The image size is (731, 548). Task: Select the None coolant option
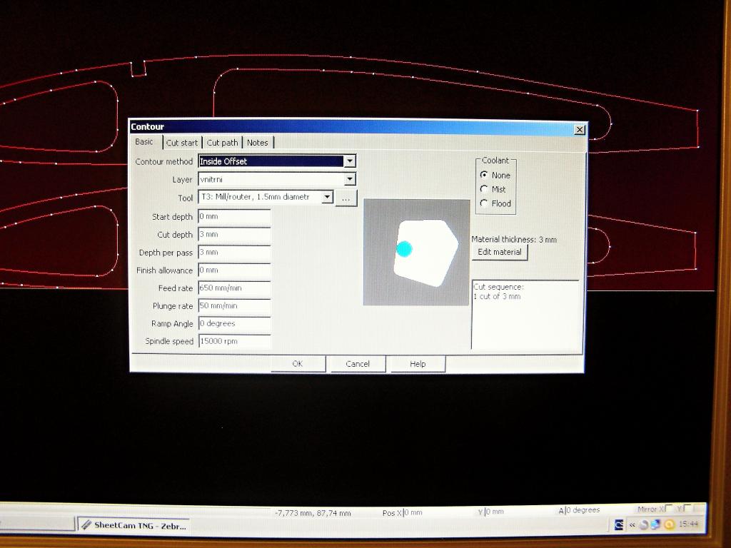pos(484,175)
